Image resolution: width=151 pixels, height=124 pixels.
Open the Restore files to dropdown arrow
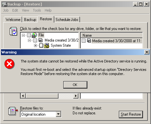pyautogui.click(x=58, y=114)
